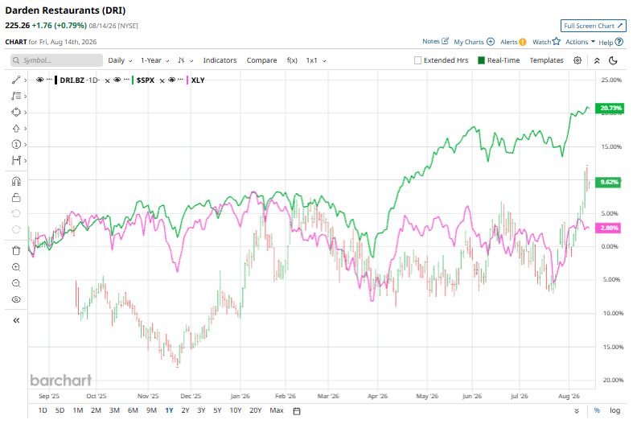633x424 pixels.
Task: Hide the XLY series eye icon
Action: pos(171,80)
